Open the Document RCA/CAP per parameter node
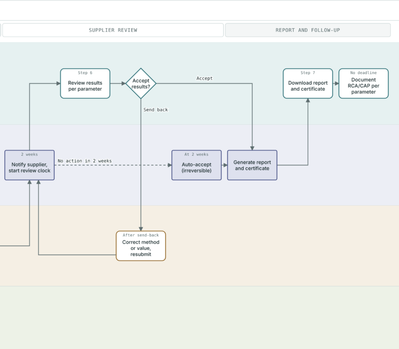The width and height of the screenshot is (399, 349). pos(363,84)
